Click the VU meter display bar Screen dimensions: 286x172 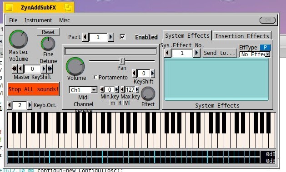tap(141, 157)
